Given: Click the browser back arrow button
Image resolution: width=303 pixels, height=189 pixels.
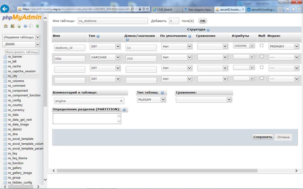Looking at the screenshot, I should point(5,9).
